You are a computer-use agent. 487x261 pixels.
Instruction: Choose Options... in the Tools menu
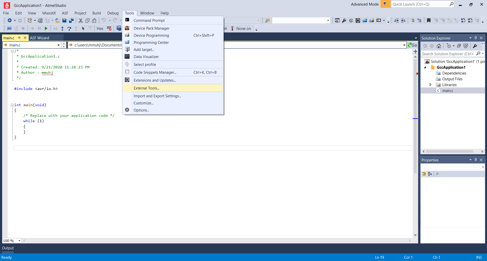coord(173,110)
